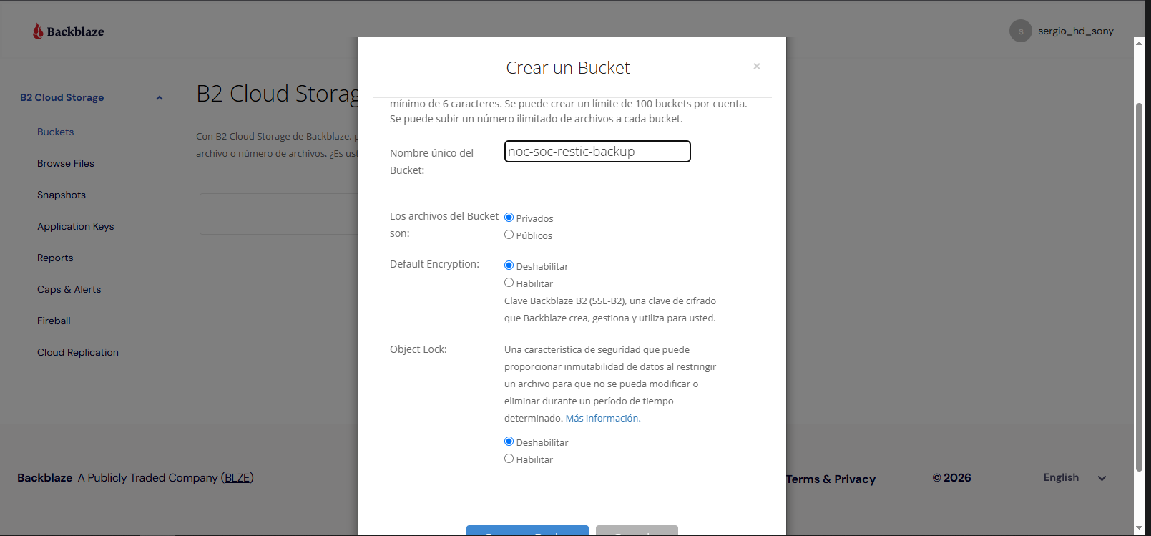Set bucket files to Públicos
This screenshot has height=536, width=1151.
click(x=509, y=235)
